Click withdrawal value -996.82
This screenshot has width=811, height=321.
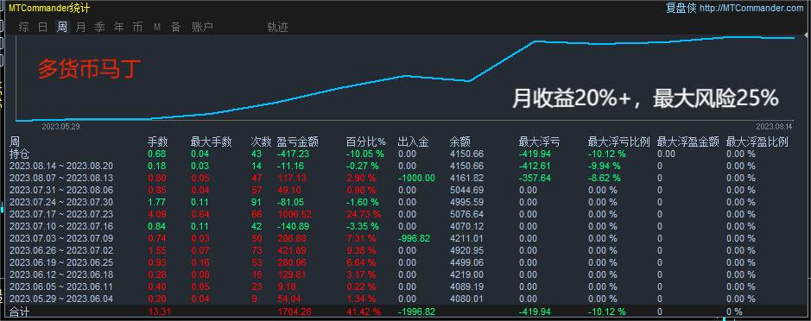[414, 238]
